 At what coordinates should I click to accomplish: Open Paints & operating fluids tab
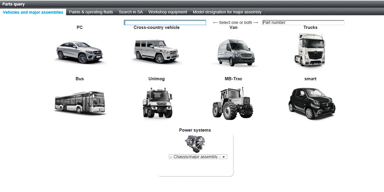point(91,12)
